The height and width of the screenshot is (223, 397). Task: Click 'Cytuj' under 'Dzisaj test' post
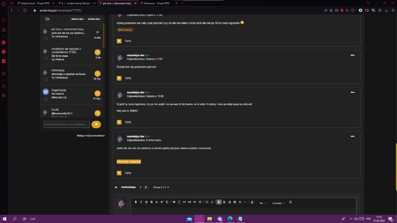(x=128, y=78)
